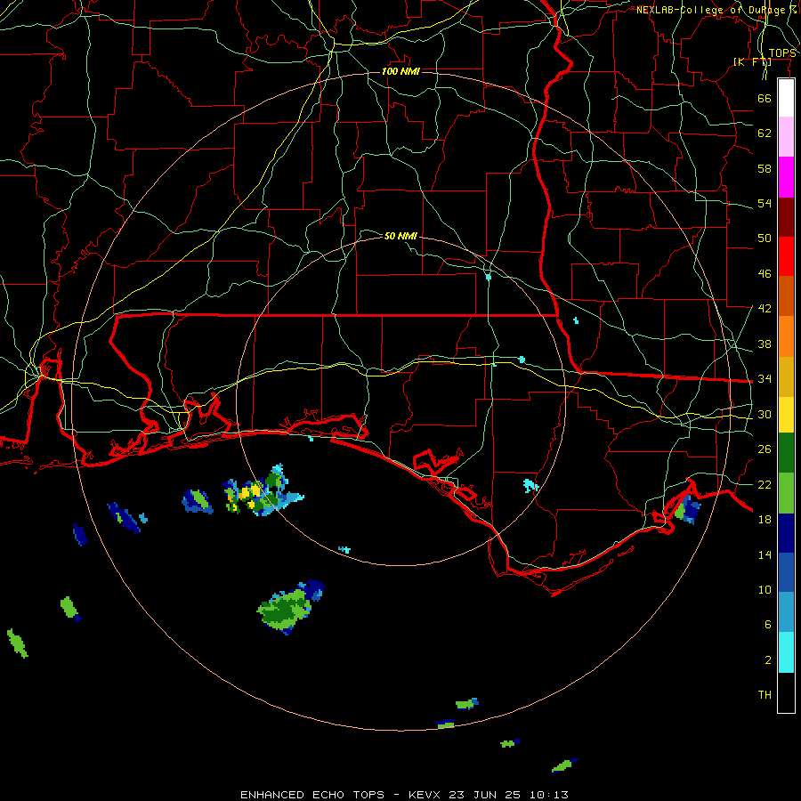
Task: Click the "TOPS" legend title
Action: (782, 53)
